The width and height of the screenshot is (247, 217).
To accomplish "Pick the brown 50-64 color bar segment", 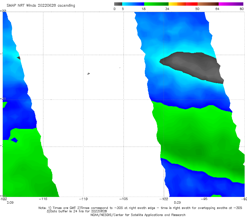I will pos(208,4).
